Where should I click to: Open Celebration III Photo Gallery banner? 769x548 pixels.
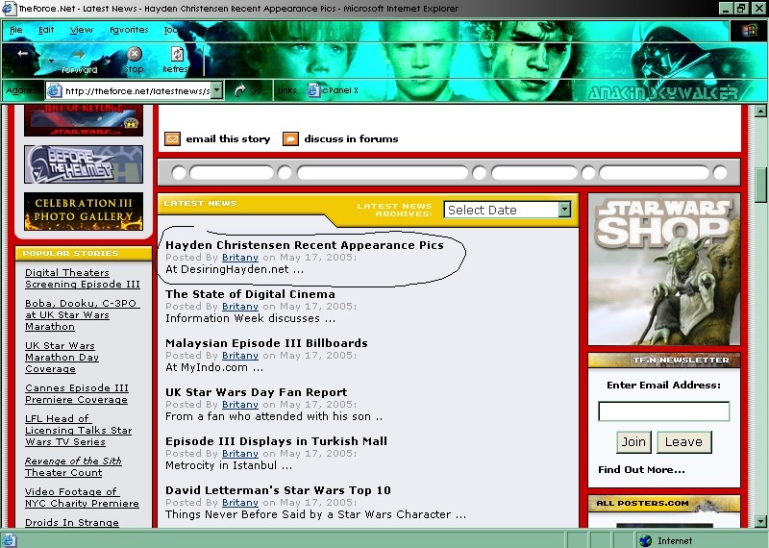click(84, 211)
